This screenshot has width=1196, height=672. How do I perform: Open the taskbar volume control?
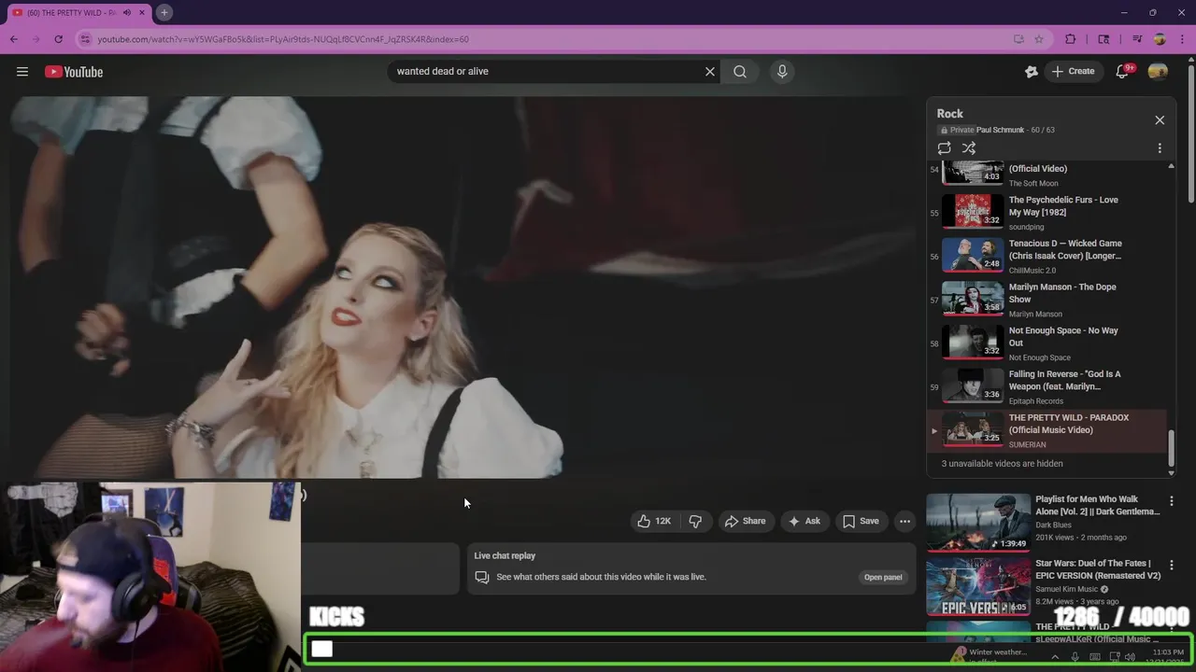tap(1130, 657)
